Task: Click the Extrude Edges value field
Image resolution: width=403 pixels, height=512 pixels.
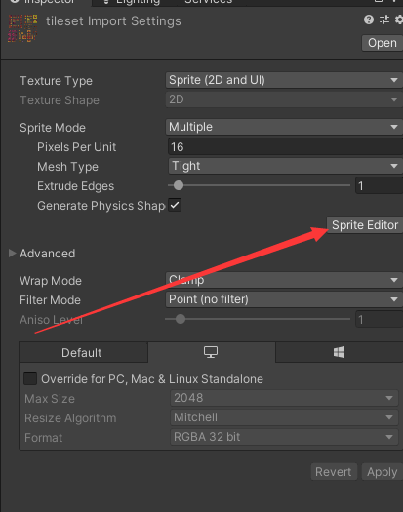Action: (380, 186)
